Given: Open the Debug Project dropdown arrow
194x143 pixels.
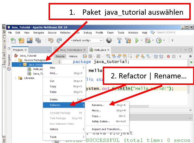Looking at the screenshot, I should pos(153,40).
